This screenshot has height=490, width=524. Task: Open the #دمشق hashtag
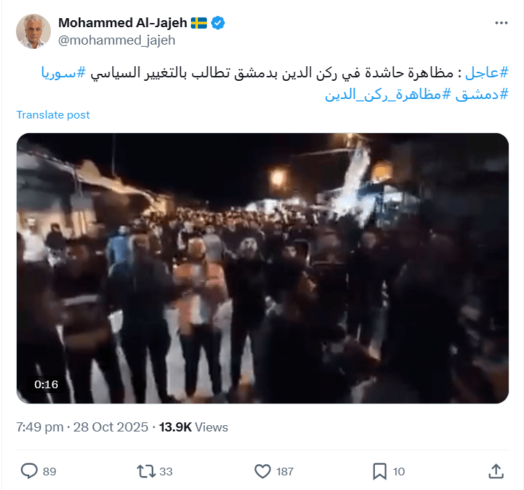[x=482, y=95]
